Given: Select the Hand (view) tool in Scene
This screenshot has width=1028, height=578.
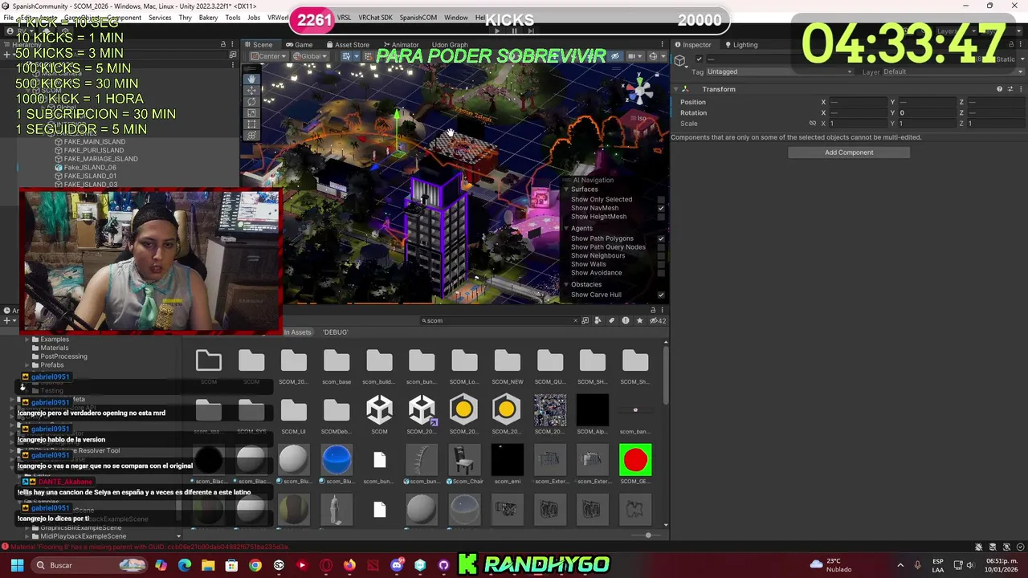Looking at the screenshot, I should (251, 79).
